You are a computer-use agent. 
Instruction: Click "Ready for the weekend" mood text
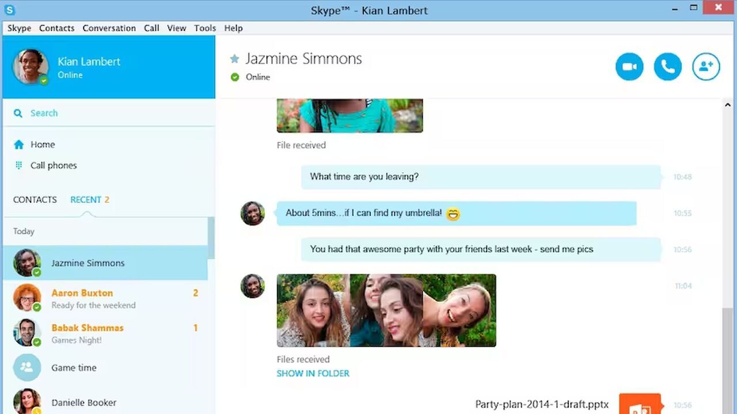click(x=93, y=305)
